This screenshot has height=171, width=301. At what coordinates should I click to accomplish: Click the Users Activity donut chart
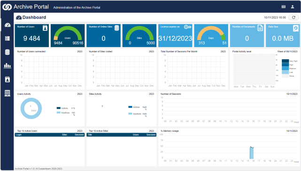click(31, 108)
